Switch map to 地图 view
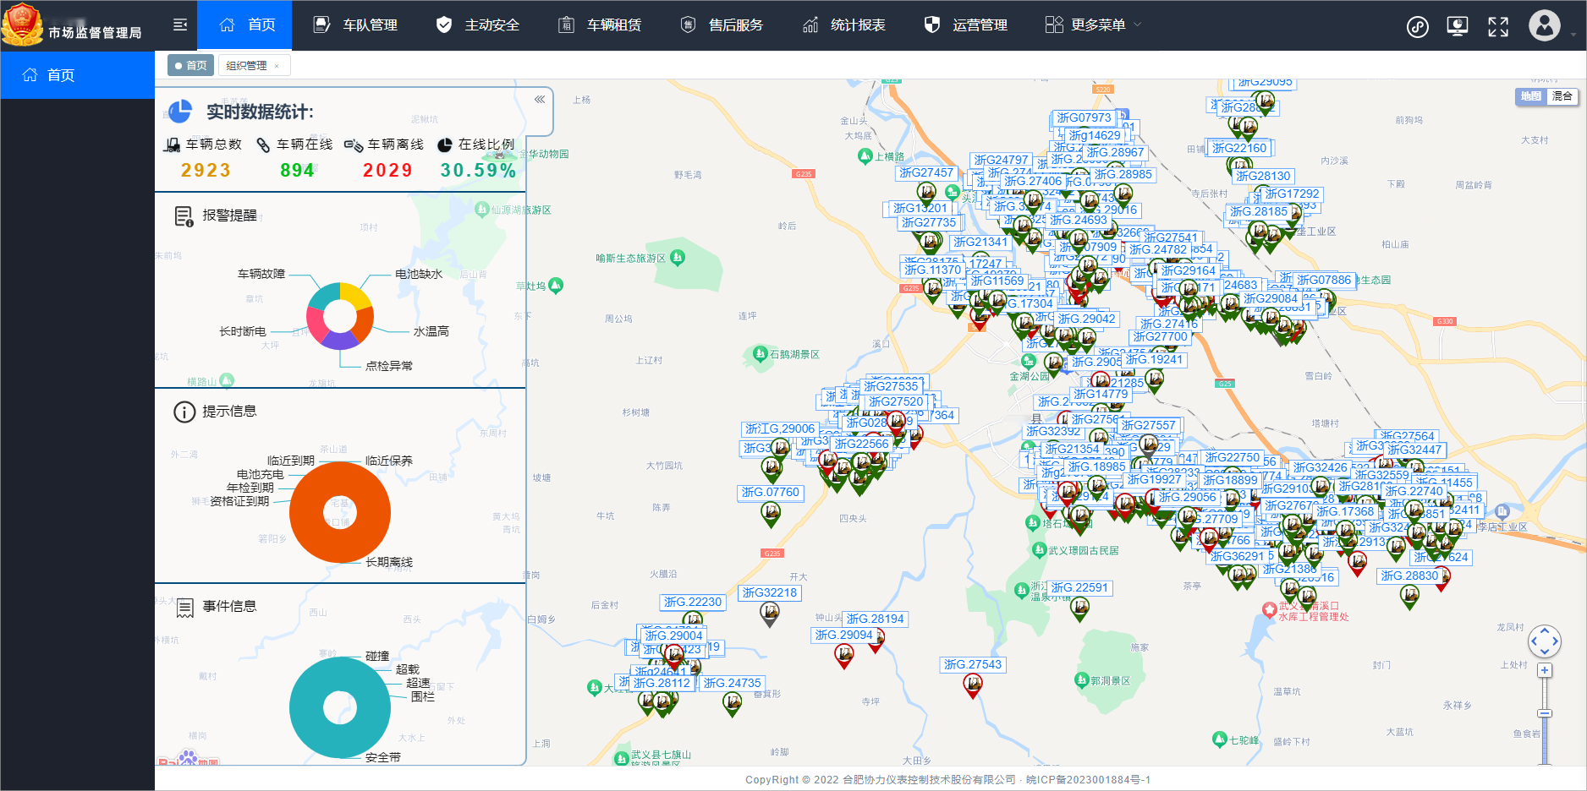This screenshot has width=1587, height=791. (1531, 96)
